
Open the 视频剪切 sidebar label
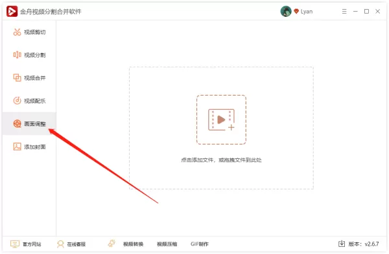tap(35, 32)
